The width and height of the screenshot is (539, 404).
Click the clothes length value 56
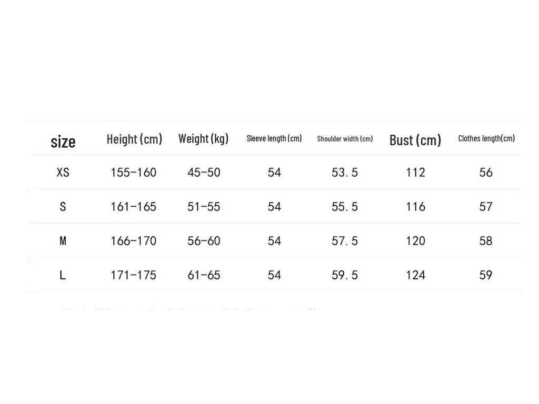pos(486,173)
